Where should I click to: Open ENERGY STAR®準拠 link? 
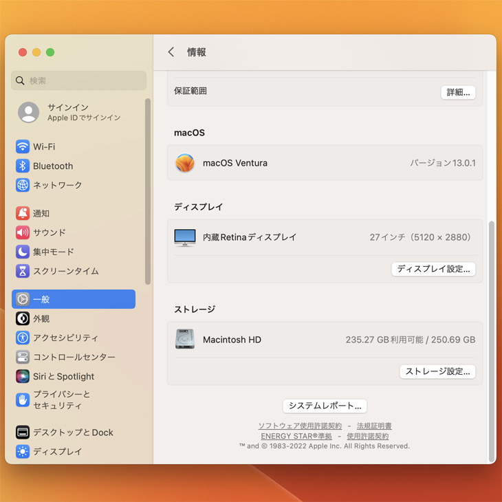296,436
